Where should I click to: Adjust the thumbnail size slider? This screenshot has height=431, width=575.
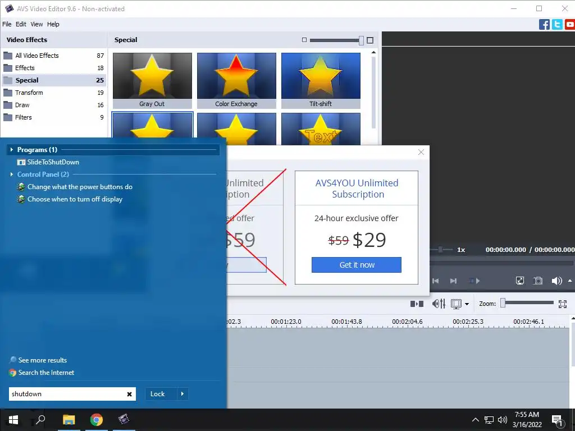point(361,40)
